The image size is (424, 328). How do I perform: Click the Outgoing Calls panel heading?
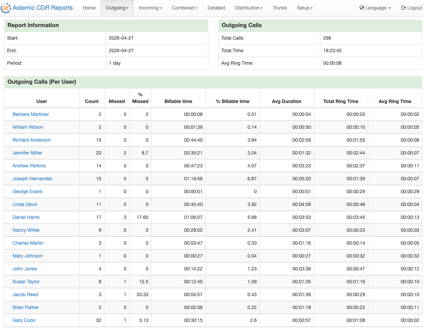tap(241, 25)
